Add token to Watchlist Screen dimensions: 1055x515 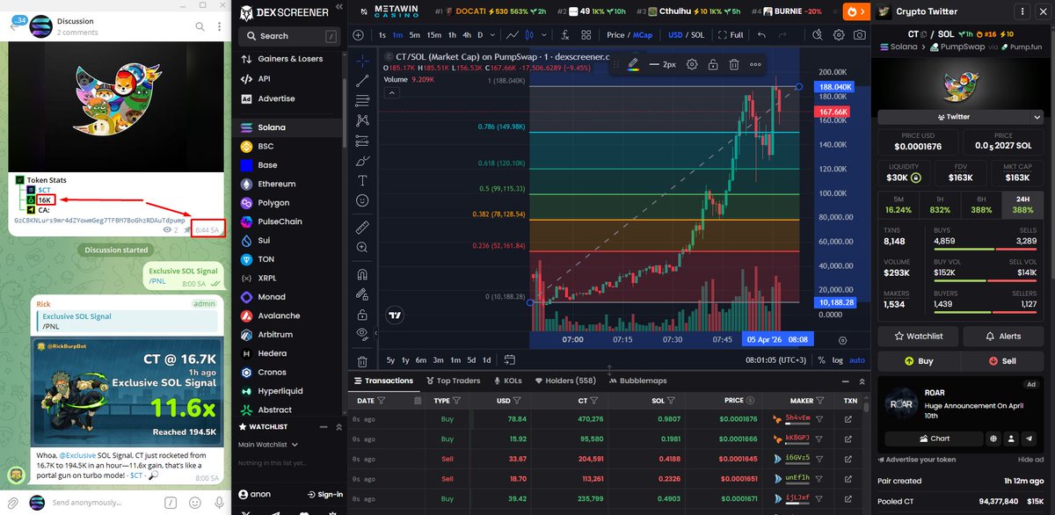918,336
